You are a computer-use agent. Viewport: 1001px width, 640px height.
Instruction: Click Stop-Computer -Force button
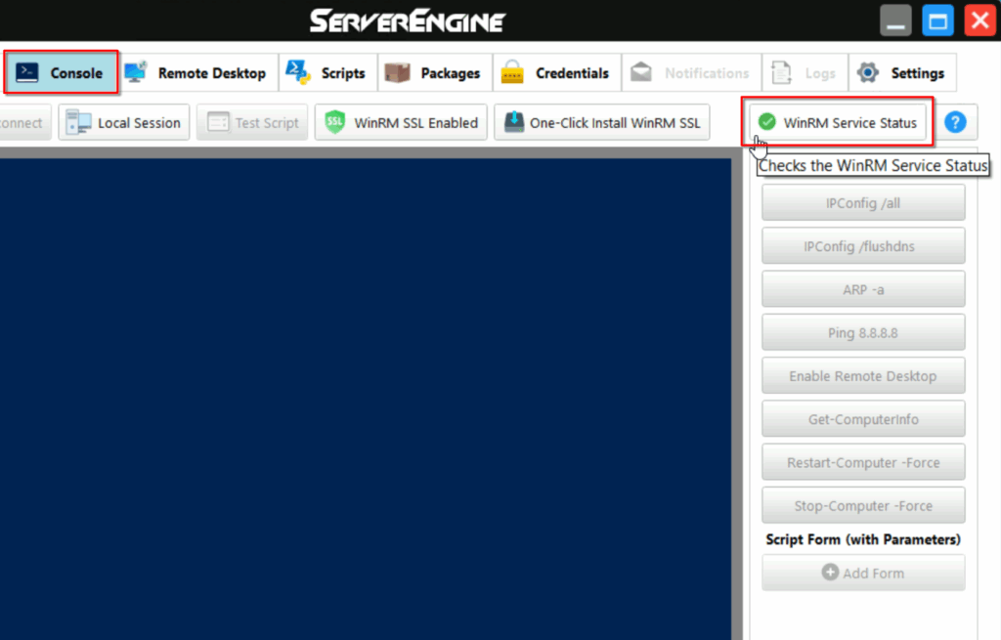point(863,505)
